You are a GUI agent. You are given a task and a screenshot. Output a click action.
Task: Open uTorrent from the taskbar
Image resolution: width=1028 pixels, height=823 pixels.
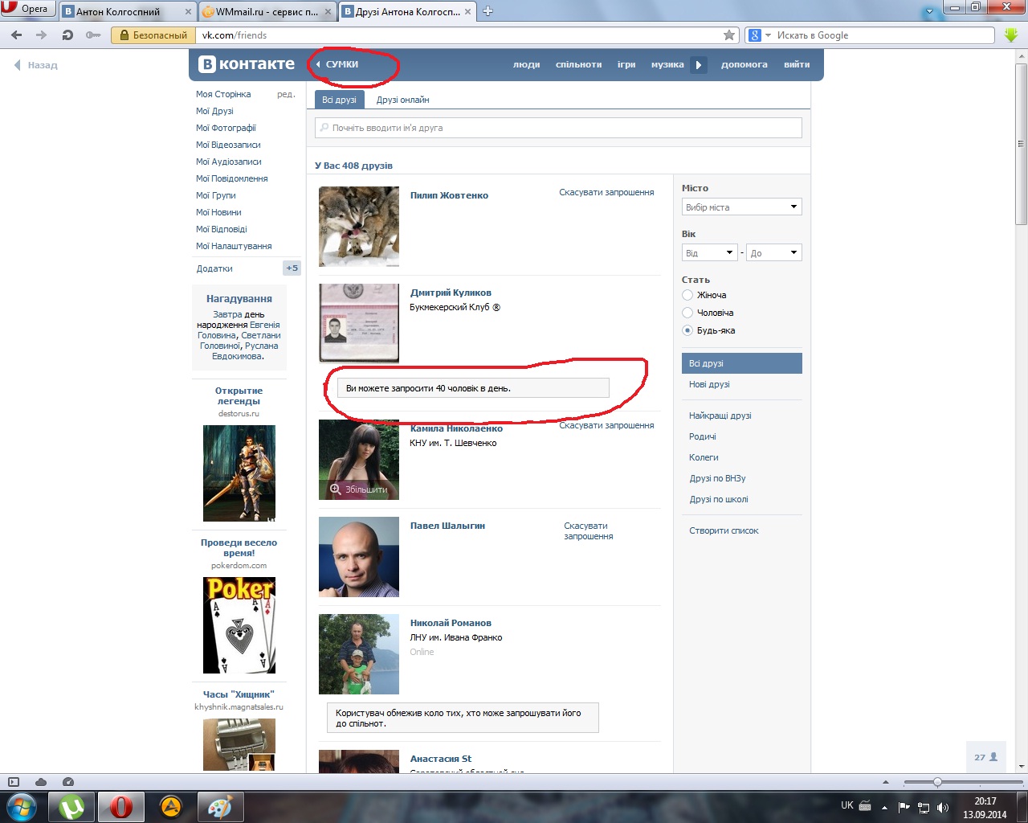pyautogui.click(x=71, y=806)
